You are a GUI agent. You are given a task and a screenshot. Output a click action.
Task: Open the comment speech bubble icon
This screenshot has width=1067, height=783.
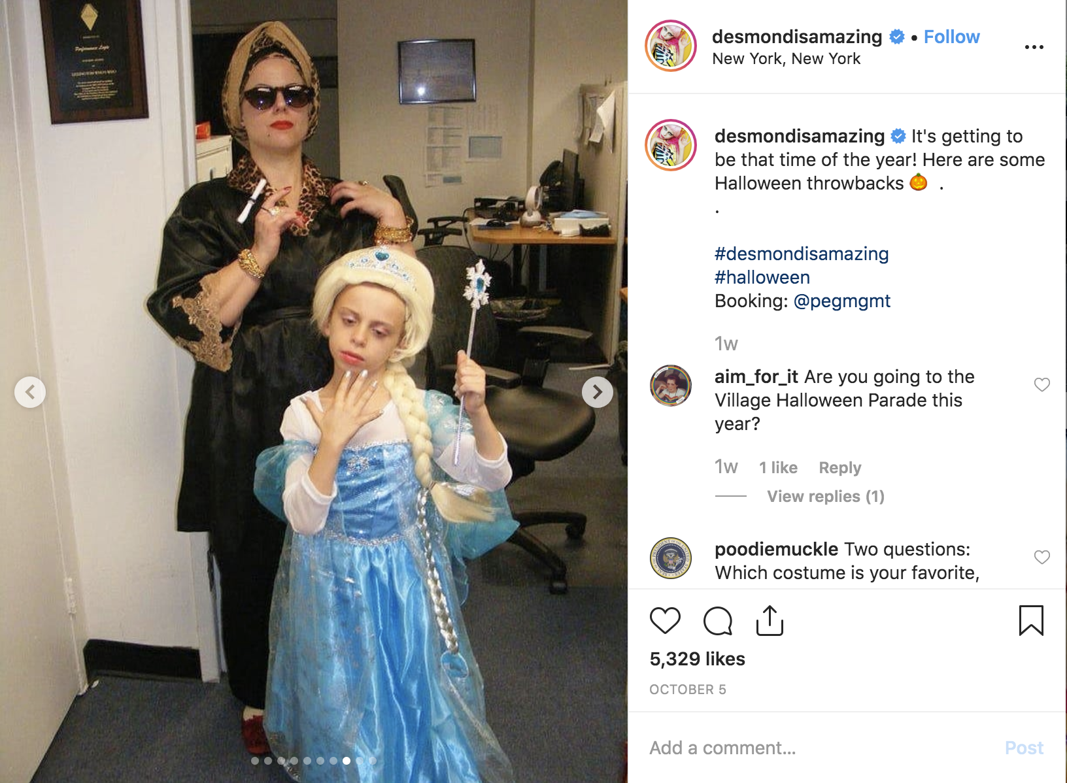point(717,620)
